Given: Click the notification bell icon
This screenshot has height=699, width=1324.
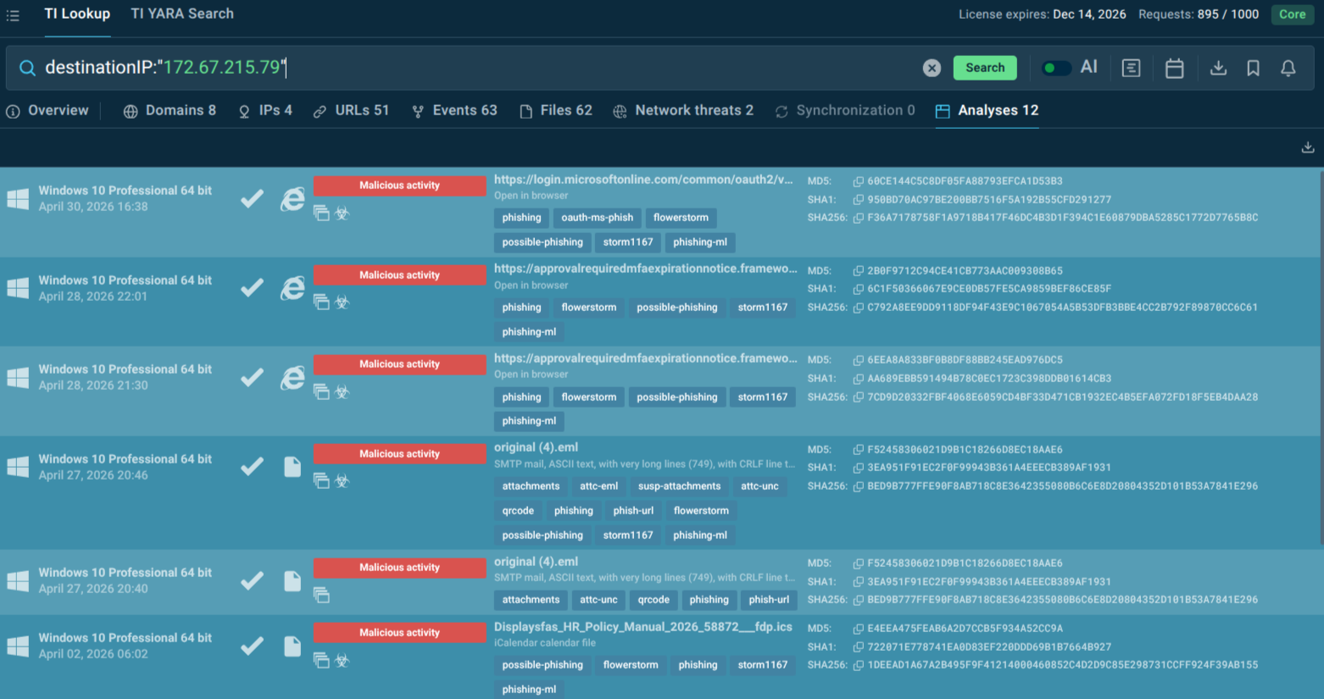Looking at the screenshot, I should pos(1288,68).
